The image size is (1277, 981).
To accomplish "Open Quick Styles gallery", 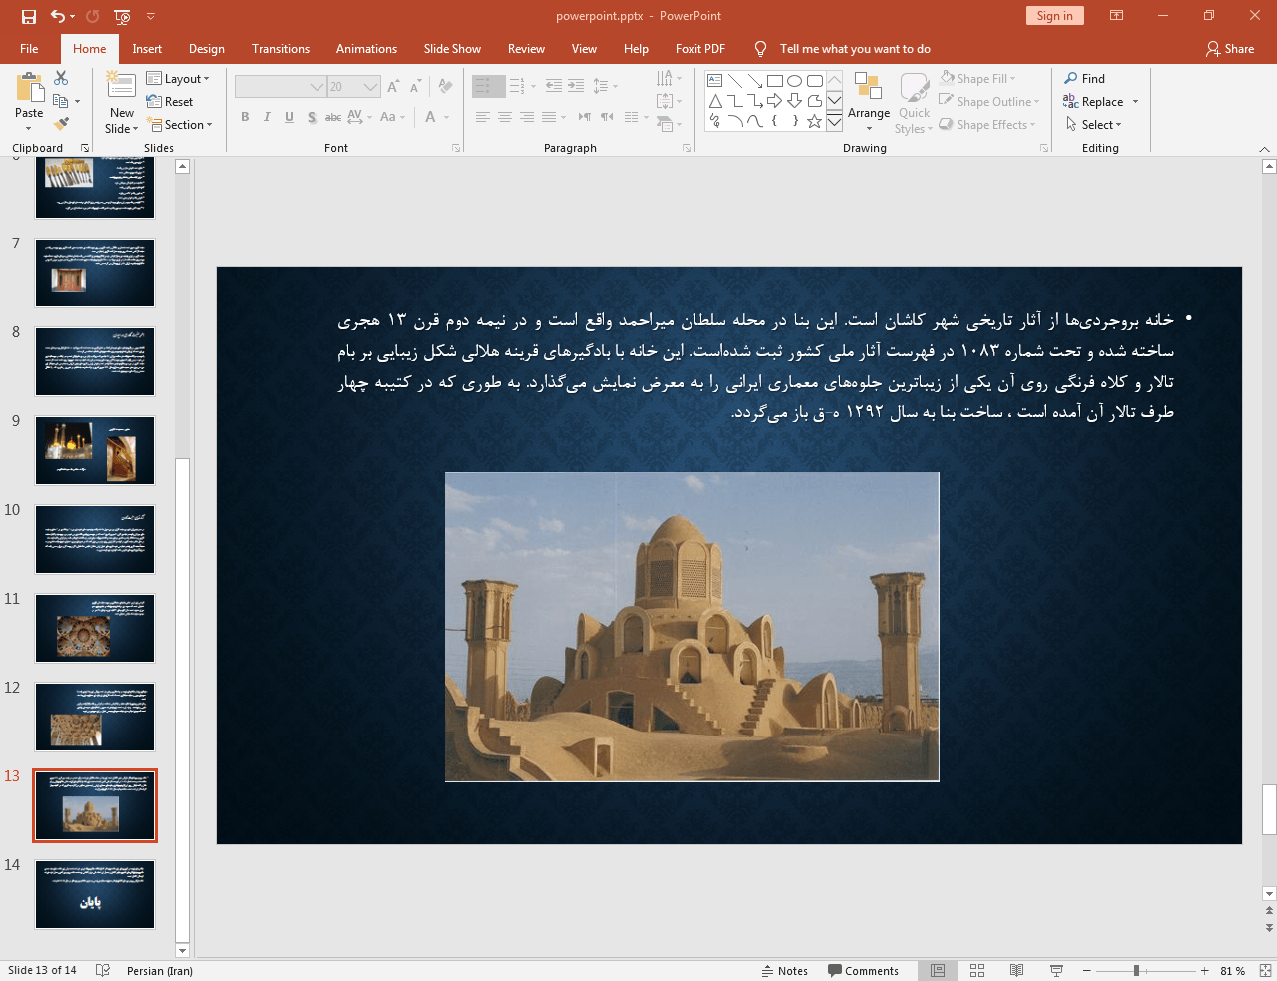I will click(914, 103).
